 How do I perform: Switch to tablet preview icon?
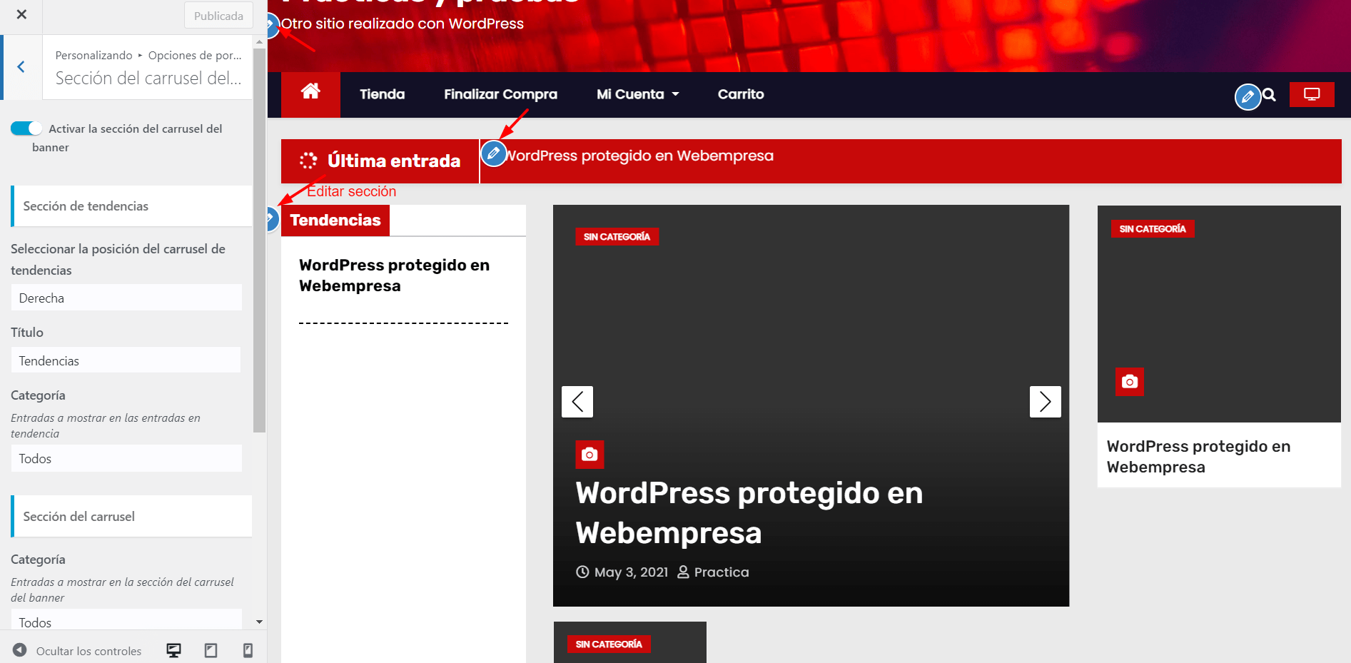211,650
